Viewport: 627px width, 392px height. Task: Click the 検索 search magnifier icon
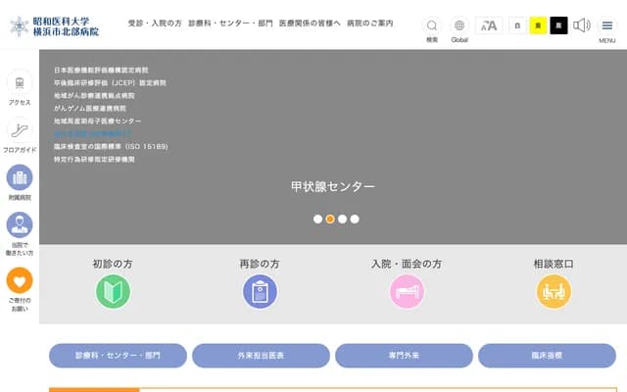click(x=432, y=25)
